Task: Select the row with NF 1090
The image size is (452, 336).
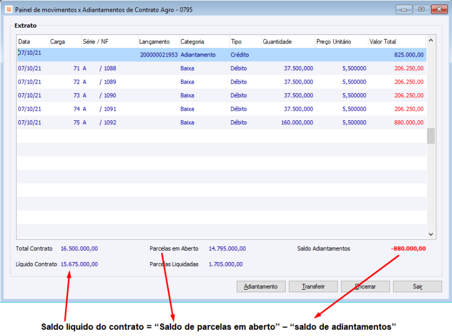Action: [x=221, y=95]
